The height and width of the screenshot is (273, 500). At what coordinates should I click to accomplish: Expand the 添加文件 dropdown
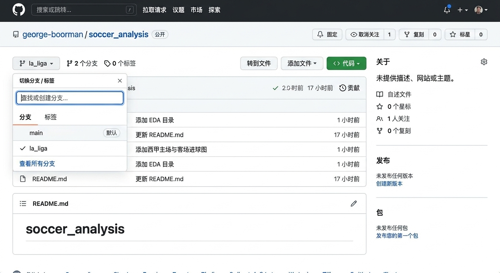[x=302, y=63]
